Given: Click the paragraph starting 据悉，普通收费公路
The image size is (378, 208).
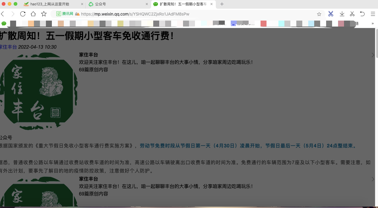Looking at the screenshot, I should pyautogui.click(x=185, y=167).
